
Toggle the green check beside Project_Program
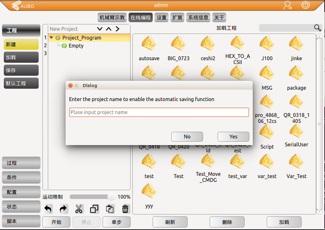(x=57, y=37)
